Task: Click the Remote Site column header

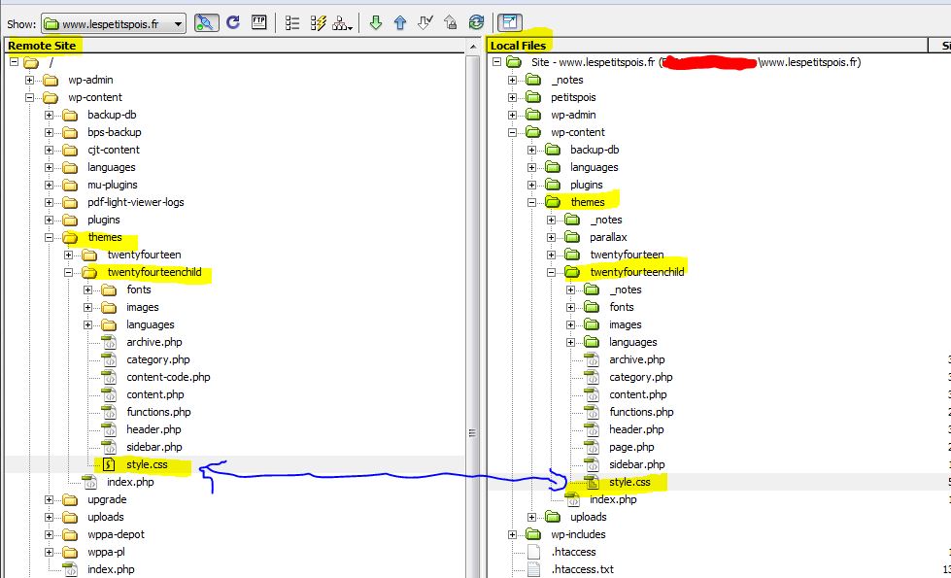Action: pyautogui.click(x=43, y=45)
